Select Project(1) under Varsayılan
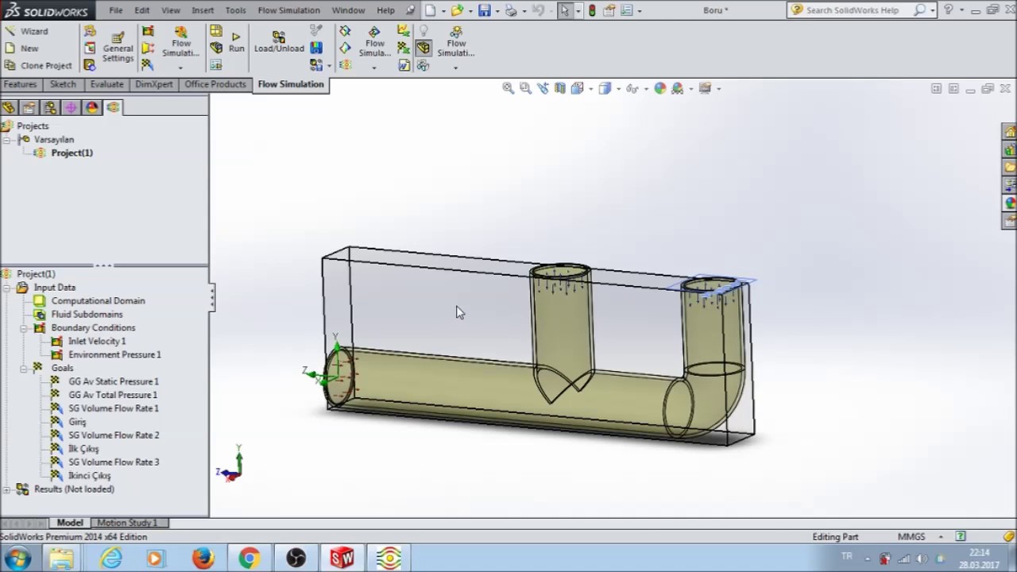The width and height of the screenshot is (1017, 572). click(72, 153)
